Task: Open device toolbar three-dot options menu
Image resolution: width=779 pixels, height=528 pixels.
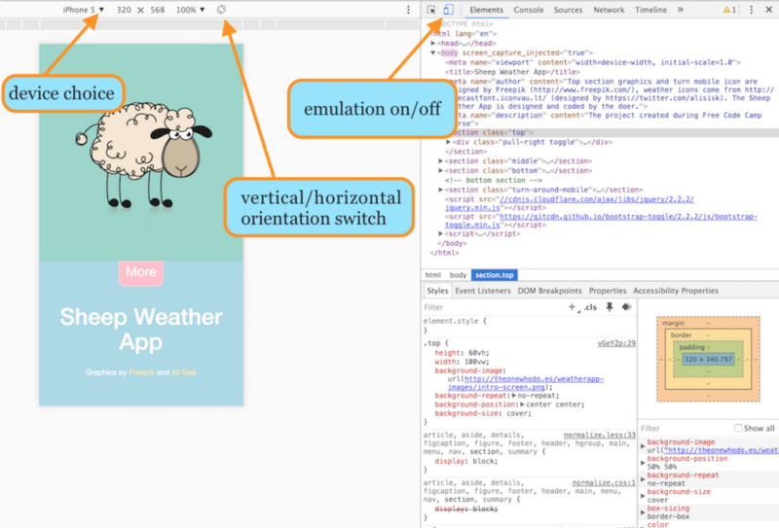Action: tap(408, 10)
